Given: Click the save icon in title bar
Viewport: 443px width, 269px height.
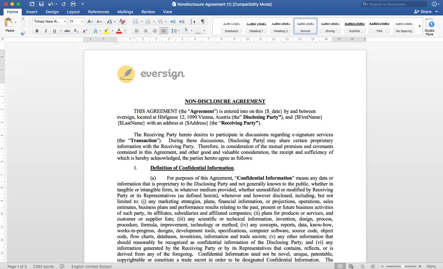Looking at the screenshot, I should click(41, 4).
